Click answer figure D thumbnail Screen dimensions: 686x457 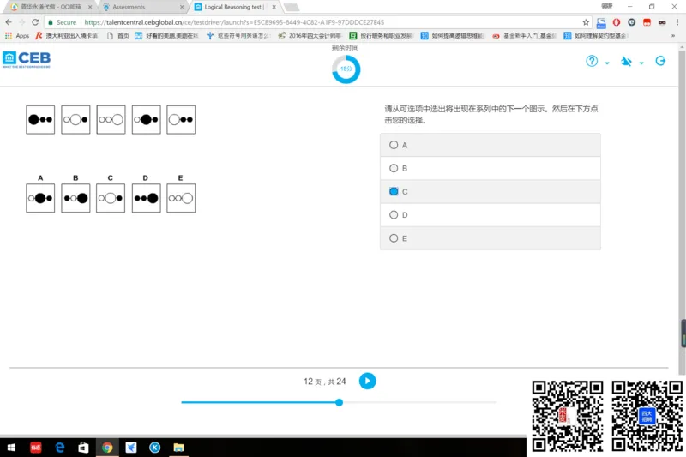(x=146, y=198)
